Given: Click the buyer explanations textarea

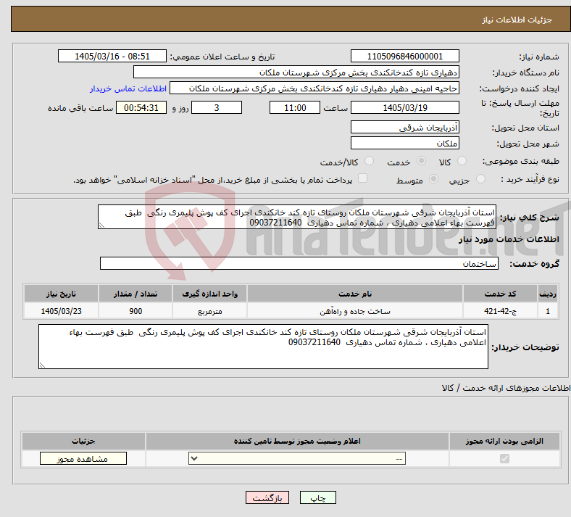Looking at the screenshot, I should tap(263, 347).
